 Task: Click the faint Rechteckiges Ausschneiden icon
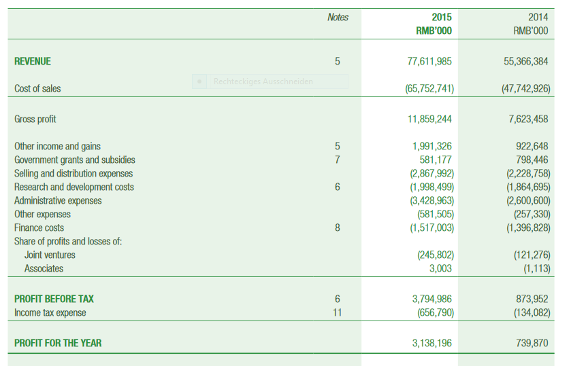[199, 81]
